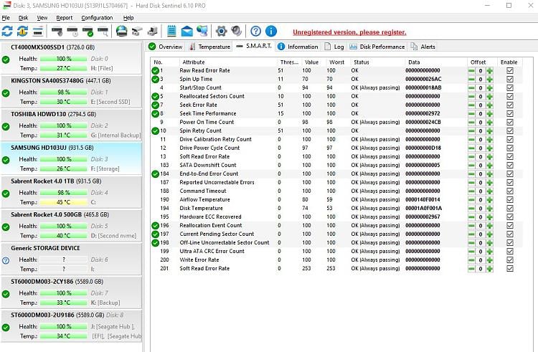Click green health check icon for CT4000MX500SSD1
This screenshot has height=352, width=538.
pyautogui.click(x=6, y=60)
